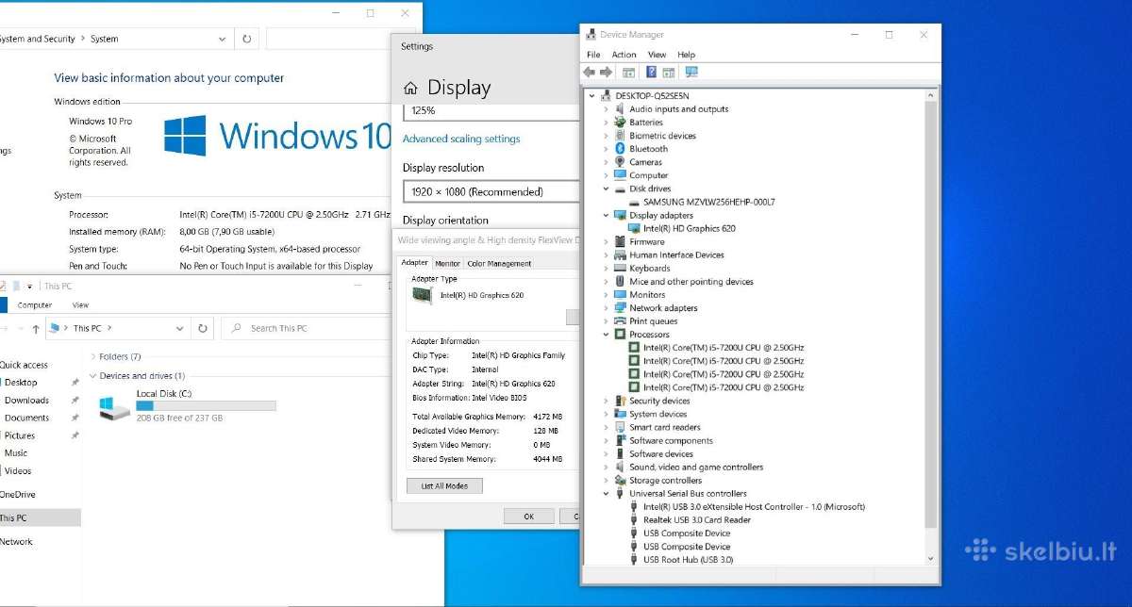Click the Sound, video and game controllers icon
1132x607 pixels.
pyautogui.click(x=620, y=467)
